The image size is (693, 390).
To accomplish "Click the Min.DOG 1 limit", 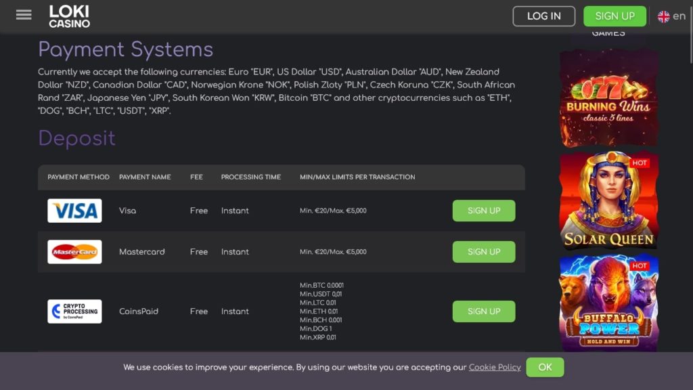I will (x=315, y=328).
